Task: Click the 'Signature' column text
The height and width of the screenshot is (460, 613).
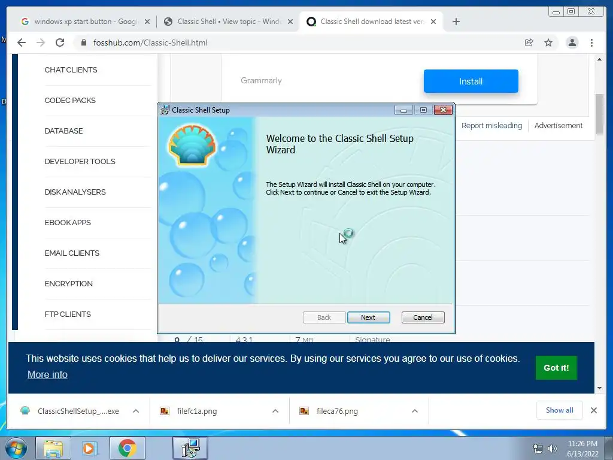Action: [x=372, y=340]
